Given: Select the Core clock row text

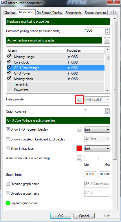Looking at the screenshot, I should pos(21,62).
